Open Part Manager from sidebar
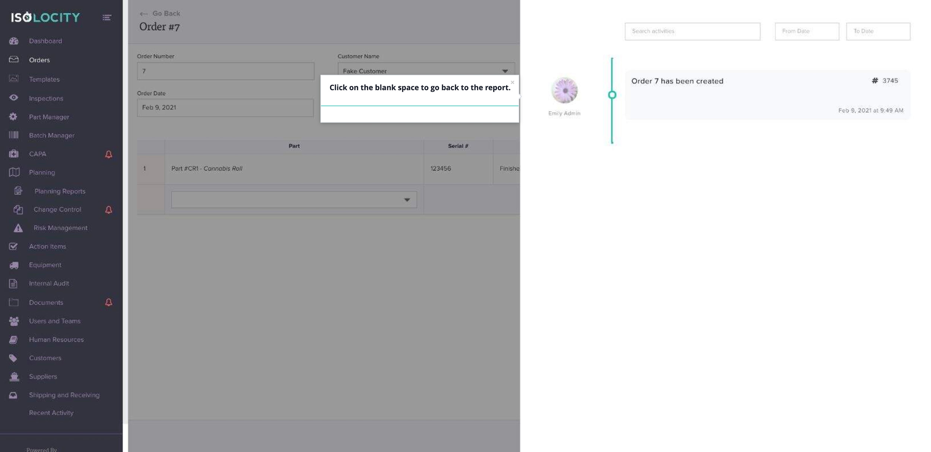The image size is (931, 452). (49, 117)
